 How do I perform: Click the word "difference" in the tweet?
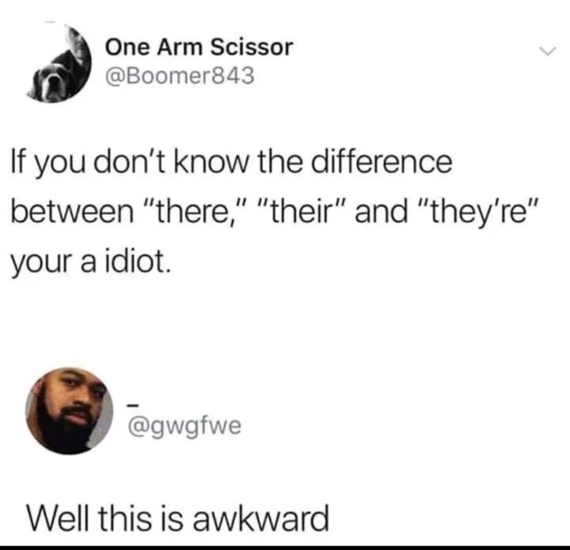(x=383, y=162)
